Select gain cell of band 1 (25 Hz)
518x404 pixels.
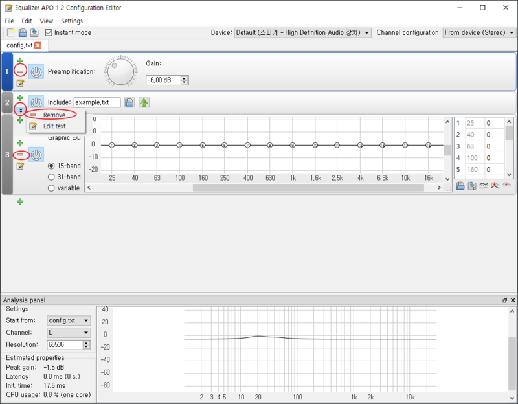coord(495,123)
